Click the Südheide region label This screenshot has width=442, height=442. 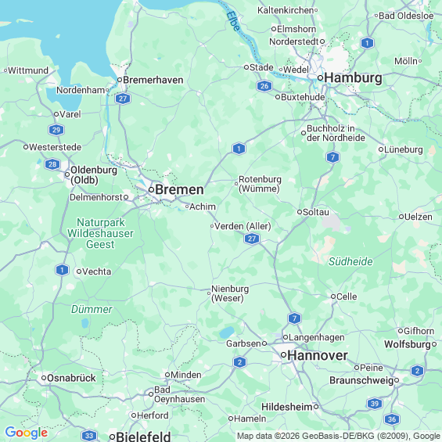click(350, 261)
